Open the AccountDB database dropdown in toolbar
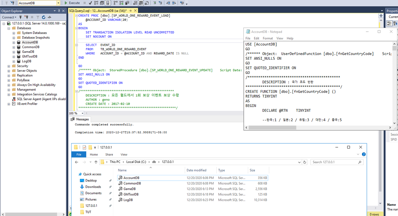This screenshot has width=398, height=216. (x=58, y=3)
